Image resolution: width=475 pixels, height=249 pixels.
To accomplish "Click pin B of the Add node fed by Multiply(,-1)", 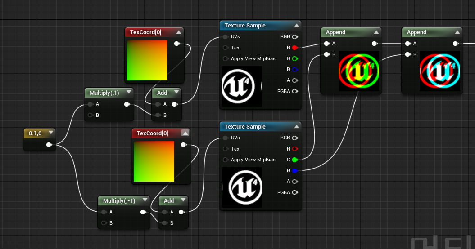I will point(165,223).
